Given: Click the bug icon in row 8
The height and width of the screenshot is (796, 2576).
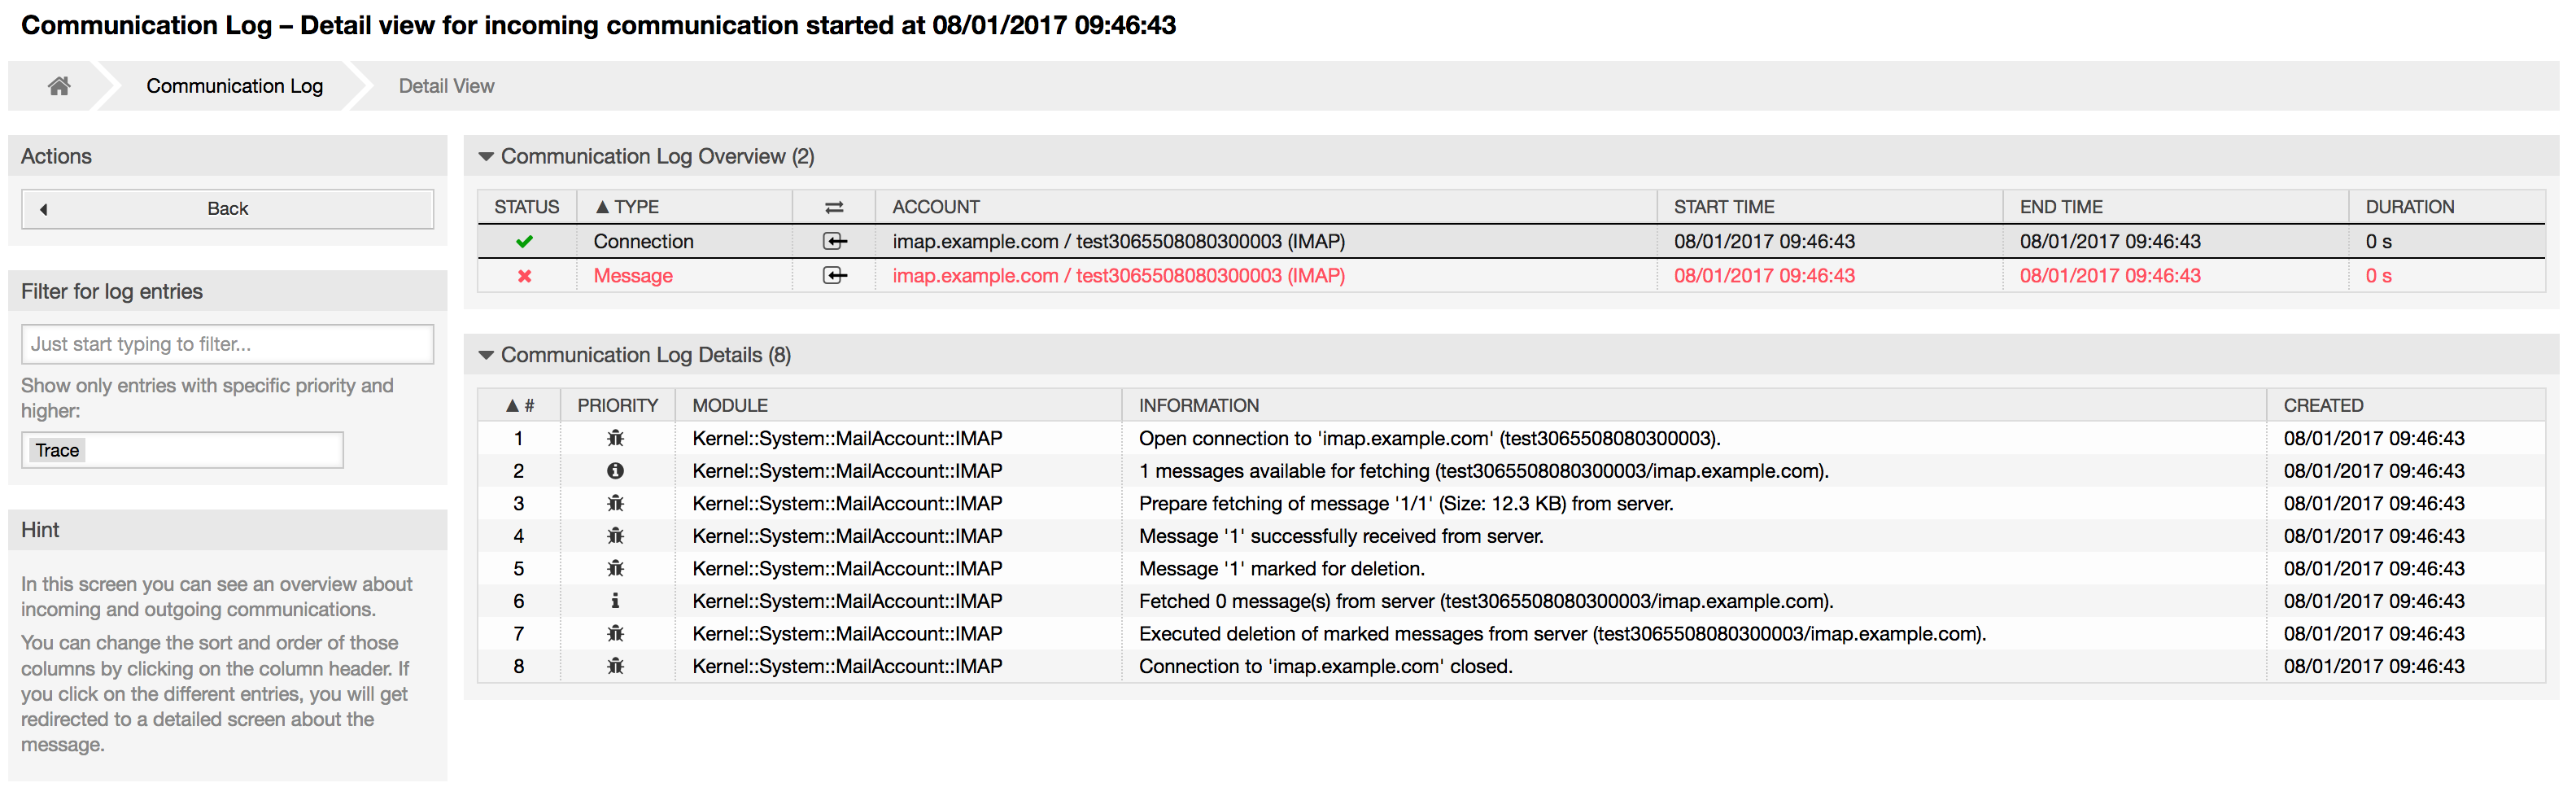Looking at the screenshot, I should pyautogui.click(x=615, y=666).
